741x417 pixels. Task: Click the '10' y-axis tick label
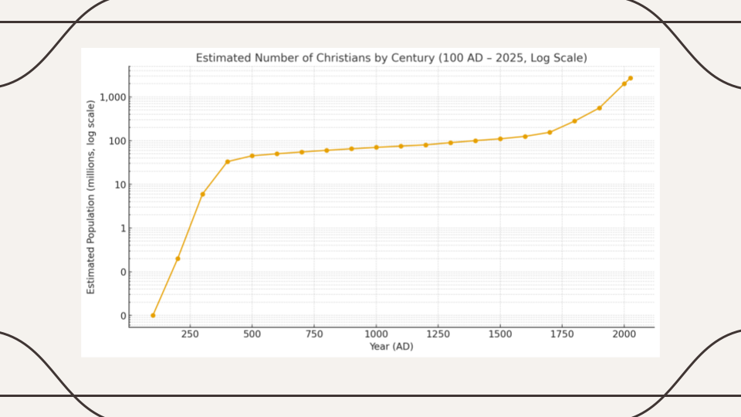(x=119, y=185)
